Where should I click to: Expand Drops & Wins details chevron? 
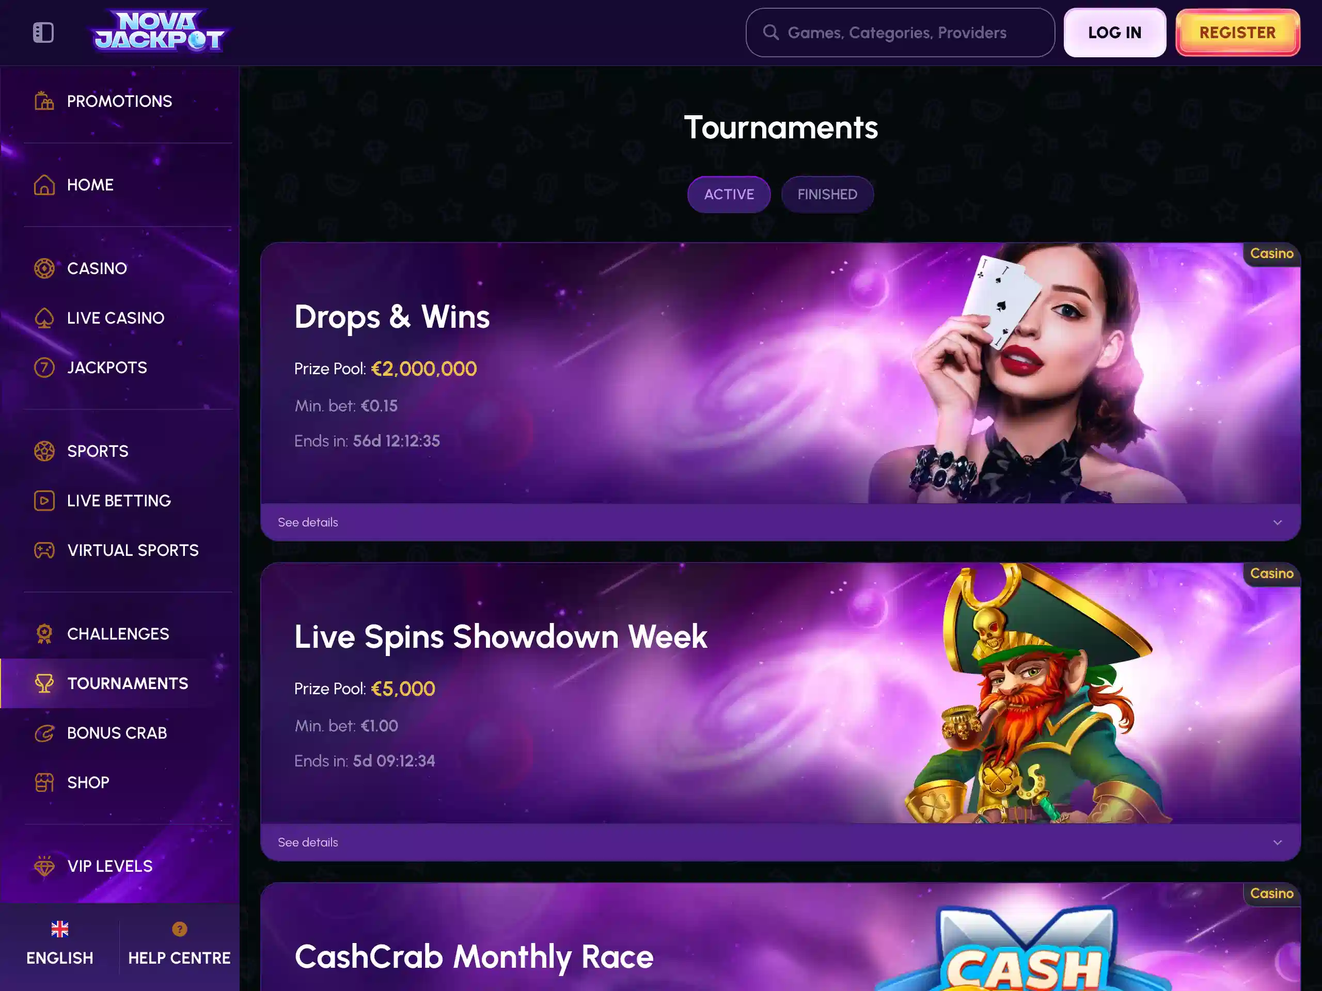(1277, 522)
